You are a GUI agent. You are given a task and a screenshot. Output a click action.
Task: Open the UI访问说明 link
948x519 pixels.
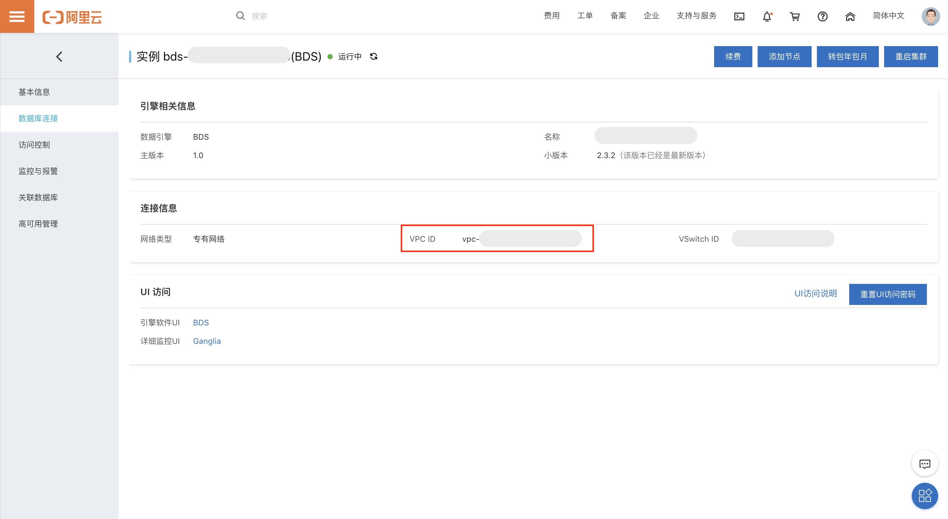pos(816,293)
